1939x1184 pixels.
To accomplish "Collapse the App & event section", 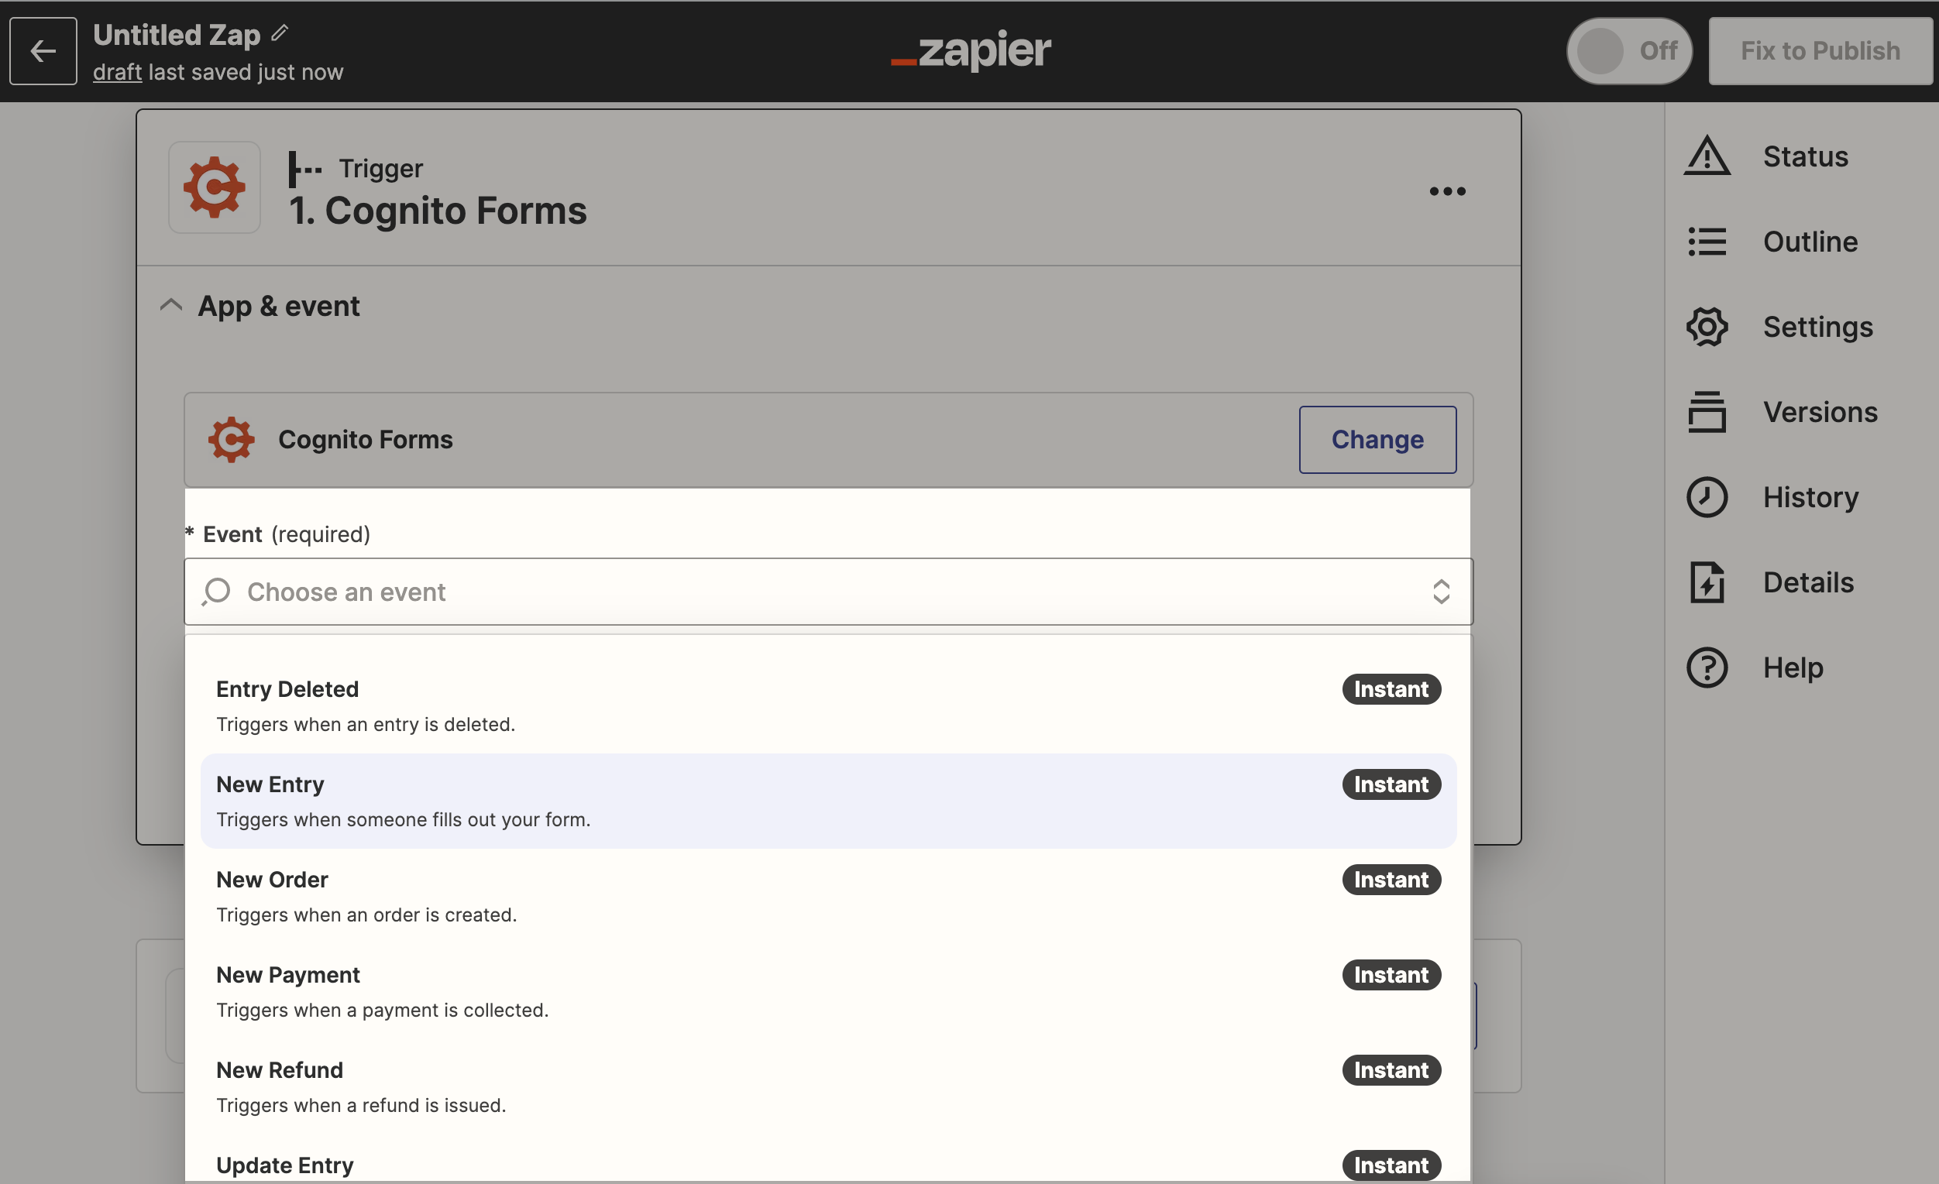I will 170,305.
